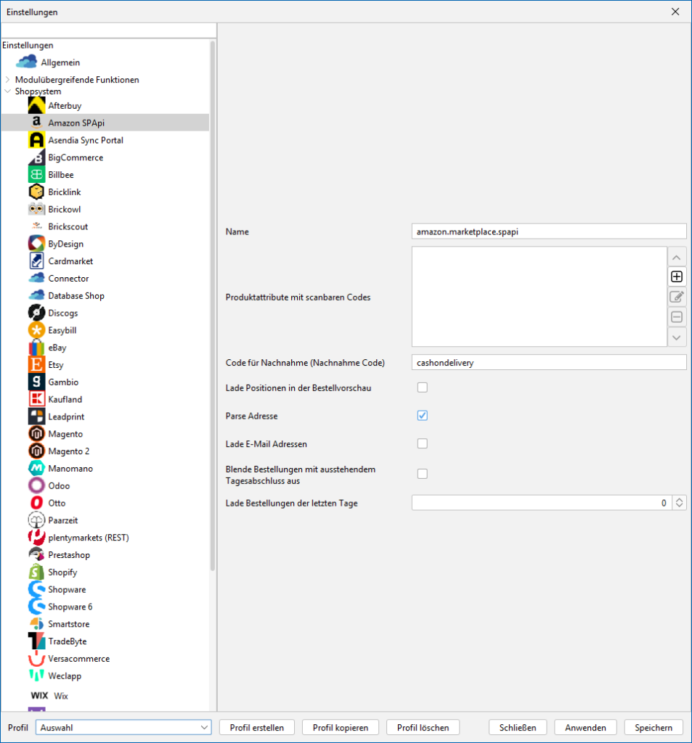Enable Lade Positionen in der Bestellvorschau checkbox

(423, 387)
